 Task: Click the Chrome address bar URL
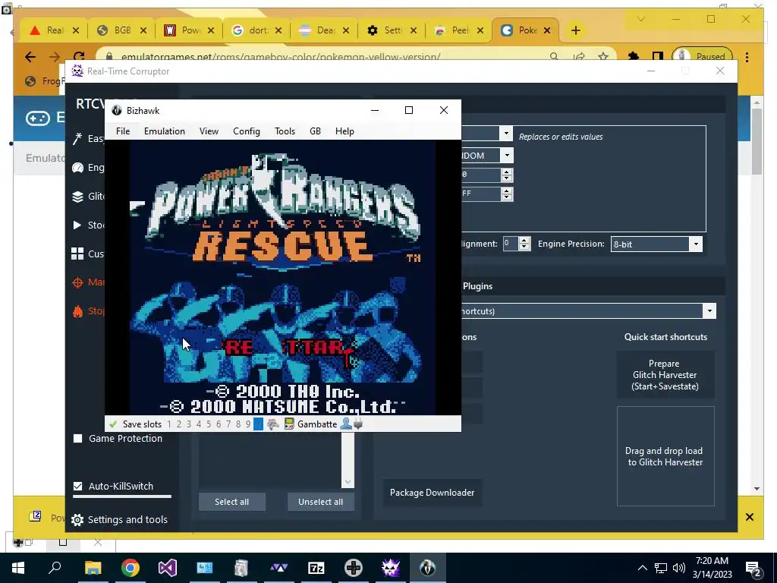(x=281, y=57)
